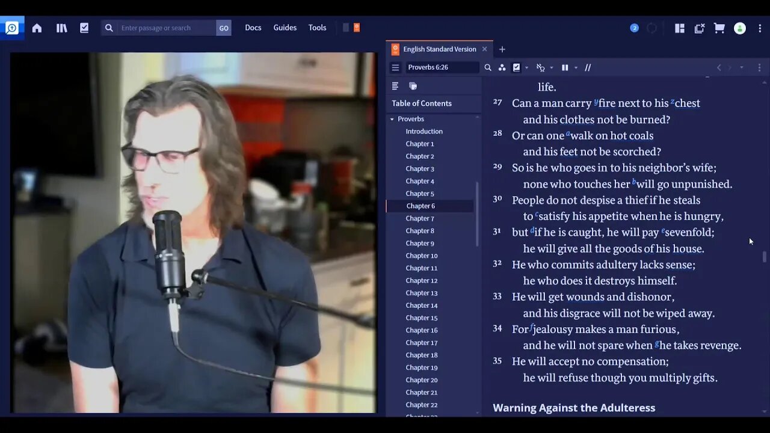Open footnote a before "walk on hot coals"
The image size is (770, 433).
(x=568, y=134)
